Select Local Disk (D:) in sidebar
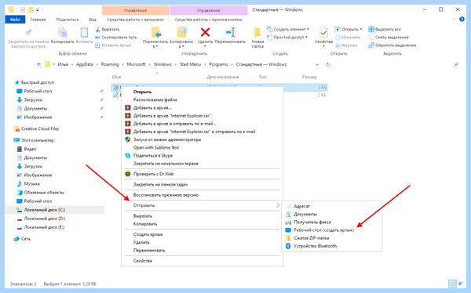Image resolution: width=471 pixels, height=293 pixels. 45,219
